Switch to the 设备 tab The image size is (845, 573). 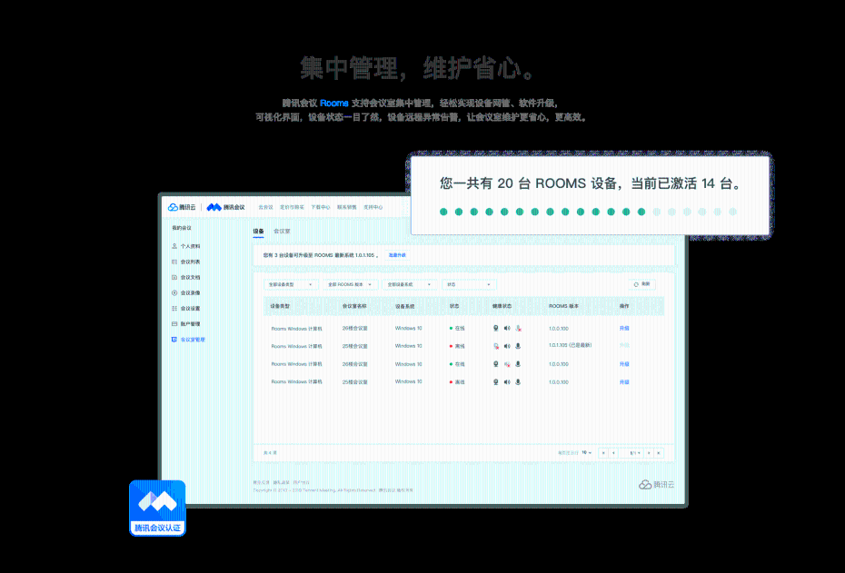pyautogui.click(x=259, y=232)
